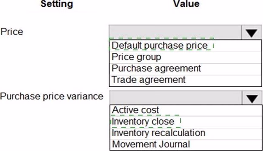Choose Price group from the list
This screenshot has height=151, width=263.
tap(136, 57)
